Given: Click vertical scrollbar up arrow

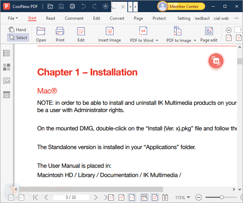Looking at the screenshot, I should (239, 47).
